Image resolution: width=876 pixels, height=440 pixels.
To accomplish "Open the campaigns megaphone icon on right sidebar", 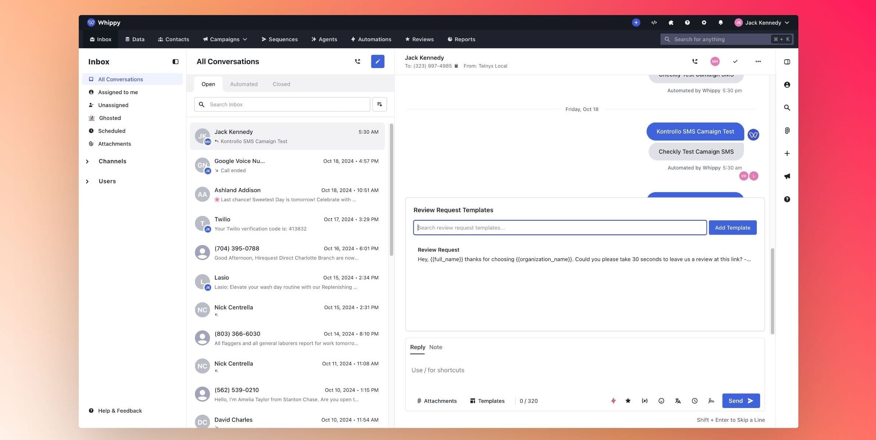I will click(x=787, y=176).
